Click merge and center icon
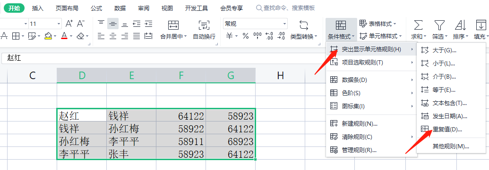489x170 pixels. [173, 25]
